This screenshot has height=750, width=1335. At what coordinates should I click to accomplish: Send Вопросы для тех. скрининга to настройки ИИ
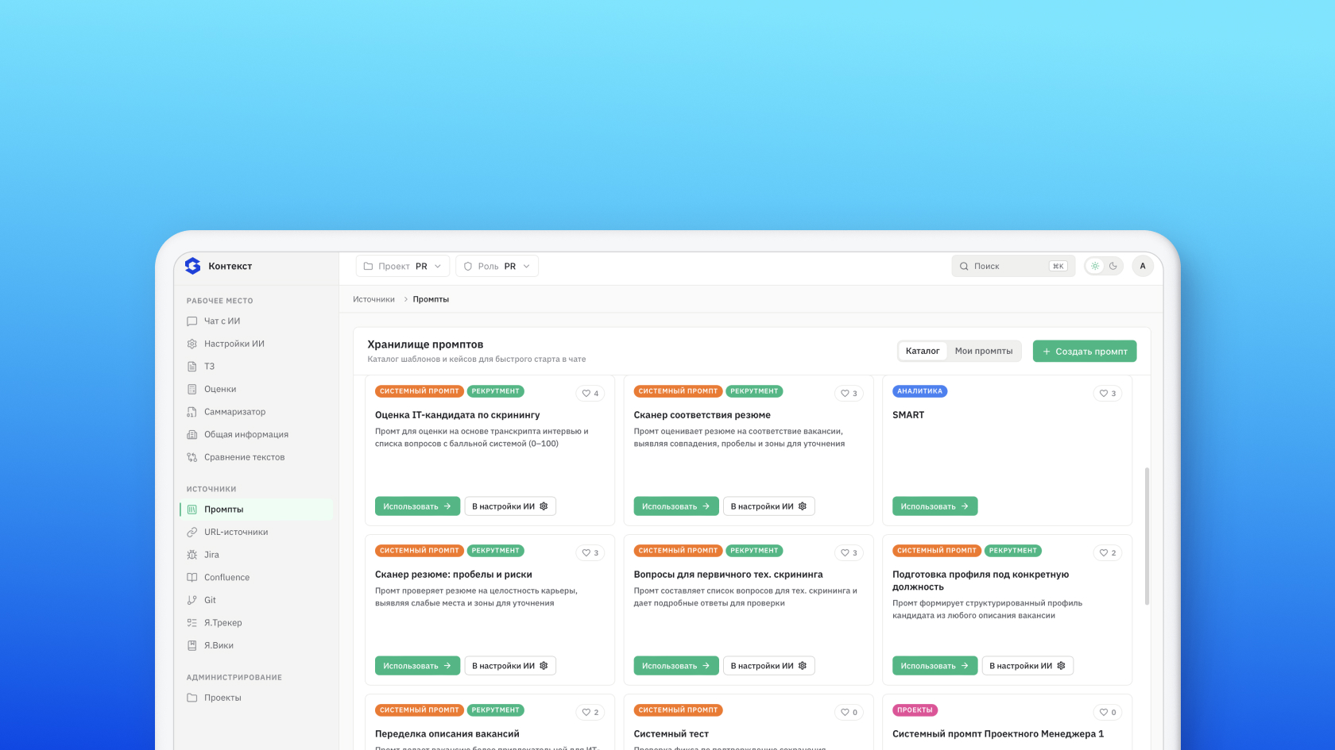(768, 666)
